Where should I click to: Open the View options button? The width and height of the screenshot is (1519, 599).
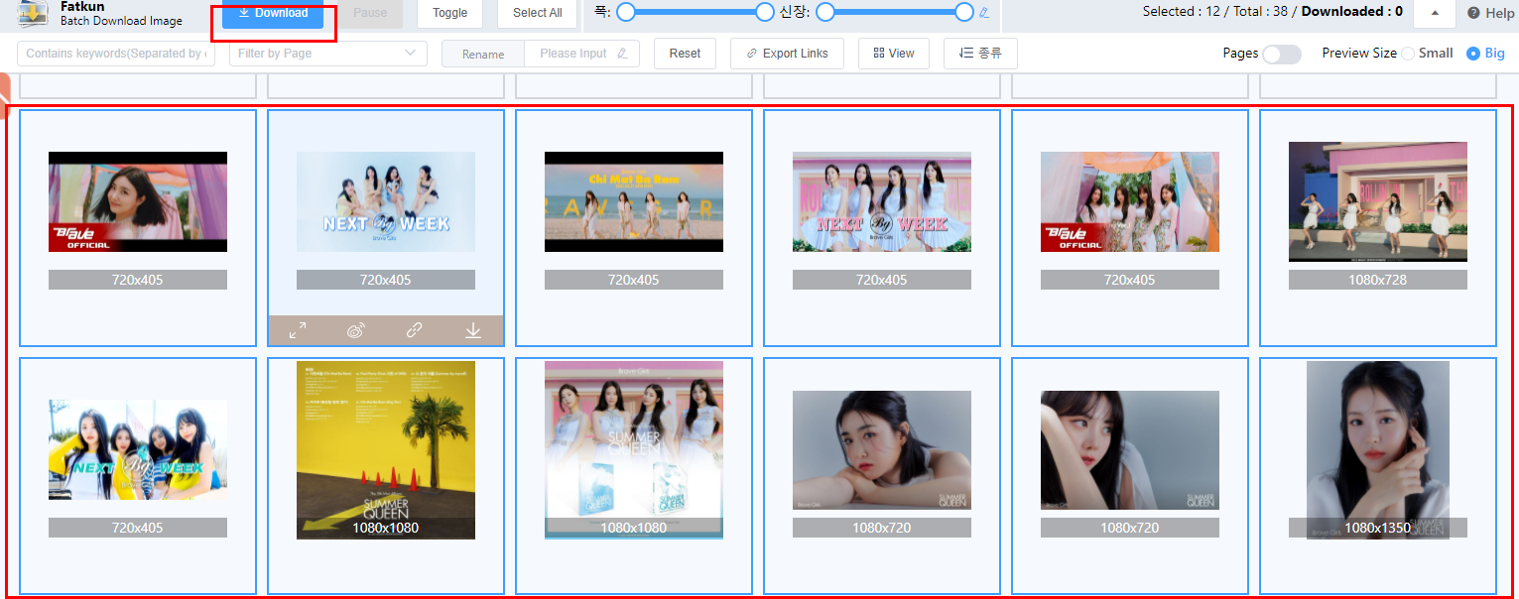[x=894, y=54]
